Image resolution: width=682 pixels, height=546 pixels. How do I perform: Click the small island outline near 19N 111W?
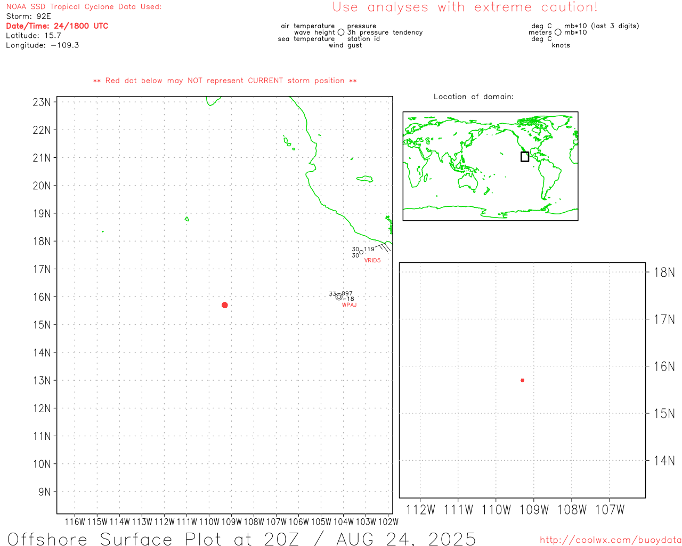click(x=186, y=219)
